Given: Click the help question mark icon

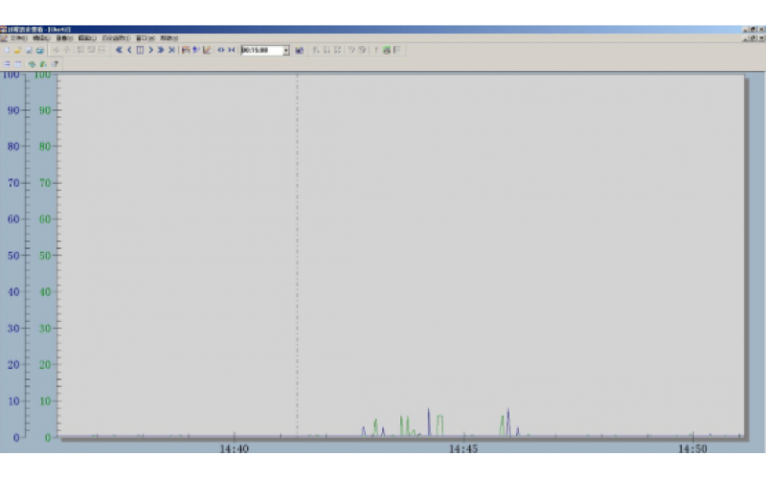Looking at the screenshot, I should pos(56,63).
